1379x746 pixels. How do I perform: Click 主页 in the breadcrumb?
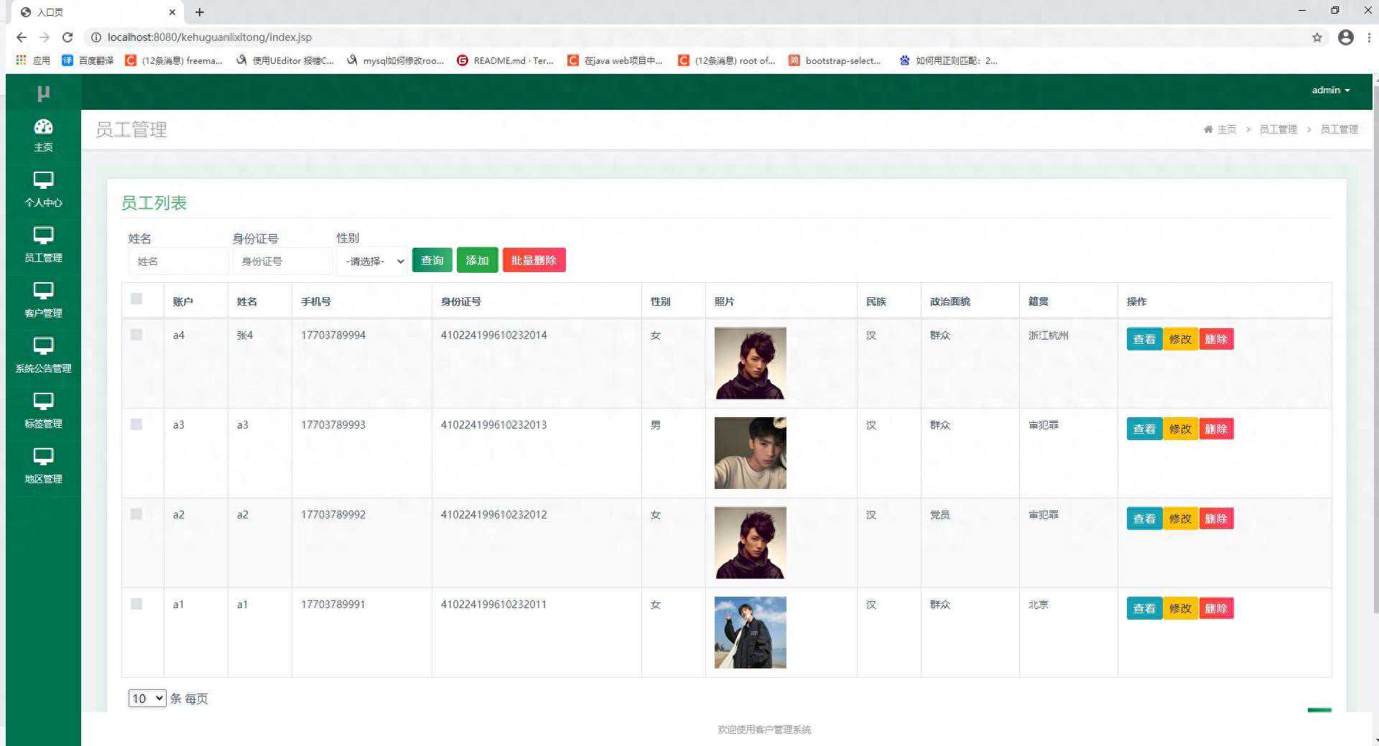click(1227, 129)
